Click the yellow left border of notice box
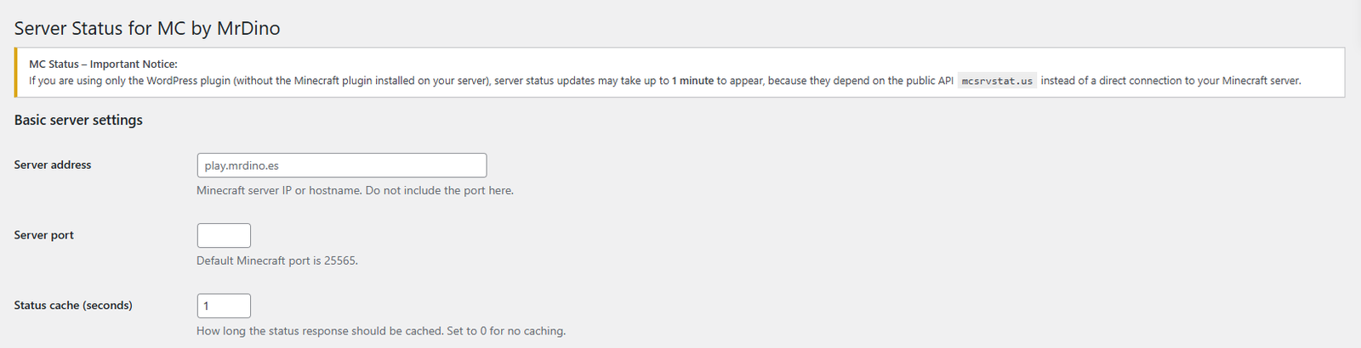 [x=16, y=73]
